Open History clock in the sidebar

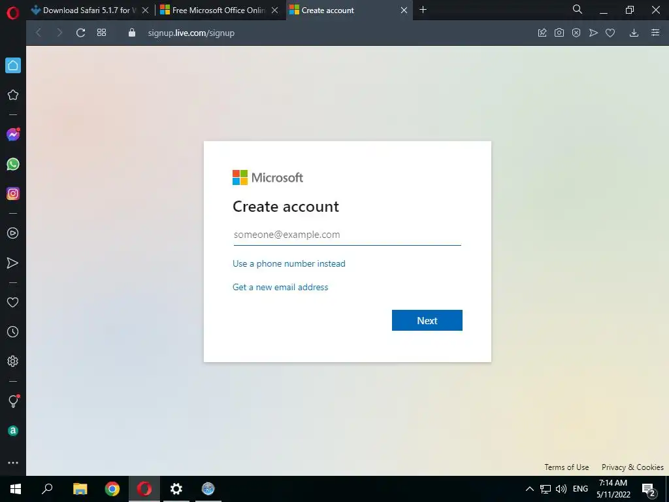(13, 331)
